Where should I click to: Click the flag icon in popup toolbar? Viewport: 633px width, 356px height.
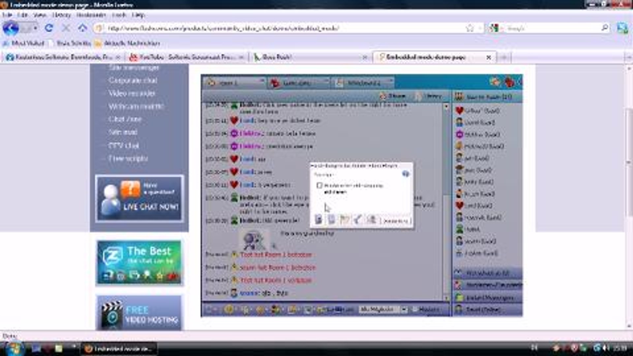(344, 220)
